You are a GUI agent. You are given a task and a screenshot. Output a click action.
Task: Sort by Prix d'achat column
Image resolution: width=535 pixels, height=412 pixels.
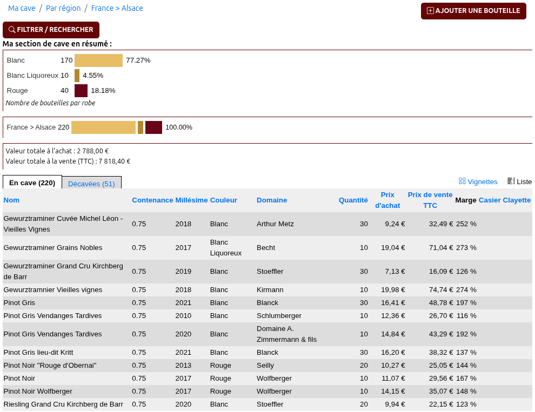click(387, 200)
